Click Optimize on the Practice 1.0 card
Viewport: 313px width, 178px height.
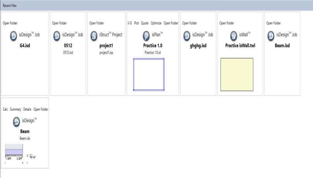(156, 23)
